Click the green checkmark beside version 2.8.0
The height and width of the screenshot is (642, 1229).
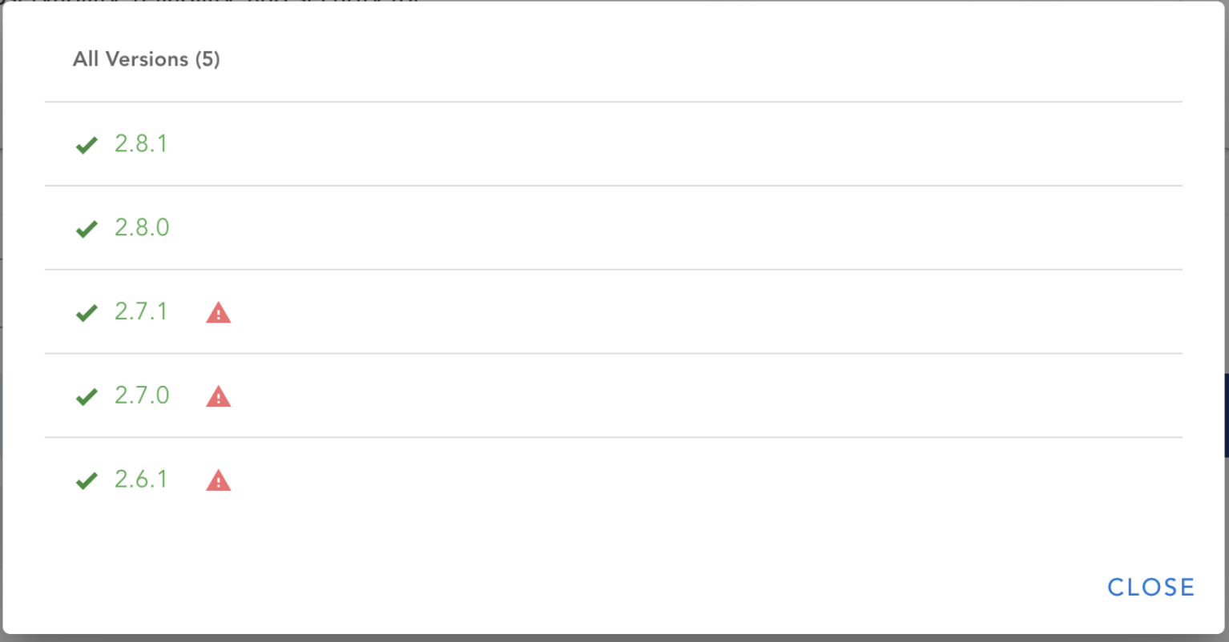point(87,229)
